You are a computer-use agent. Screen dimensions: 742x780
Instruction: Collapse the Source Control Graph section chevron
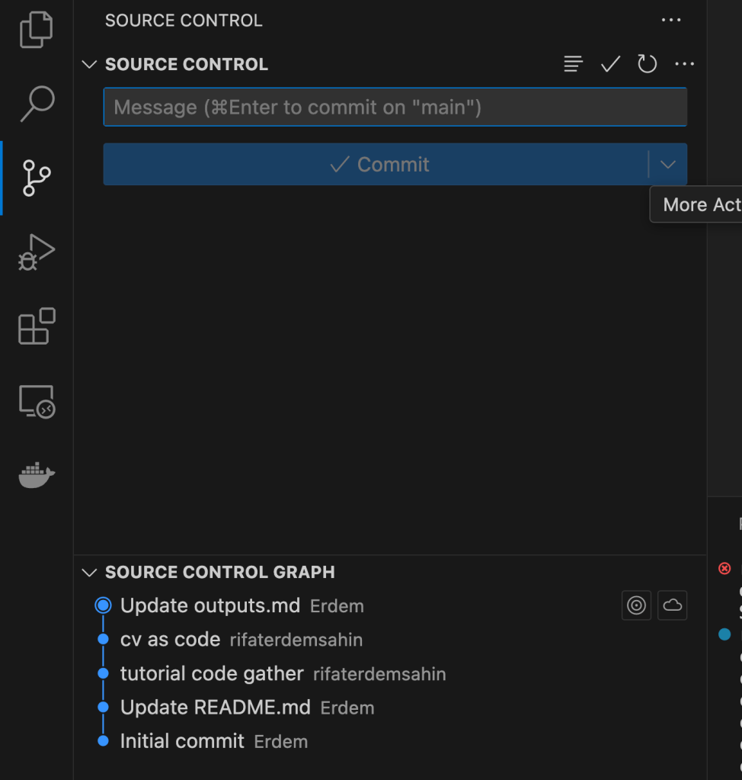click(89, 572)
